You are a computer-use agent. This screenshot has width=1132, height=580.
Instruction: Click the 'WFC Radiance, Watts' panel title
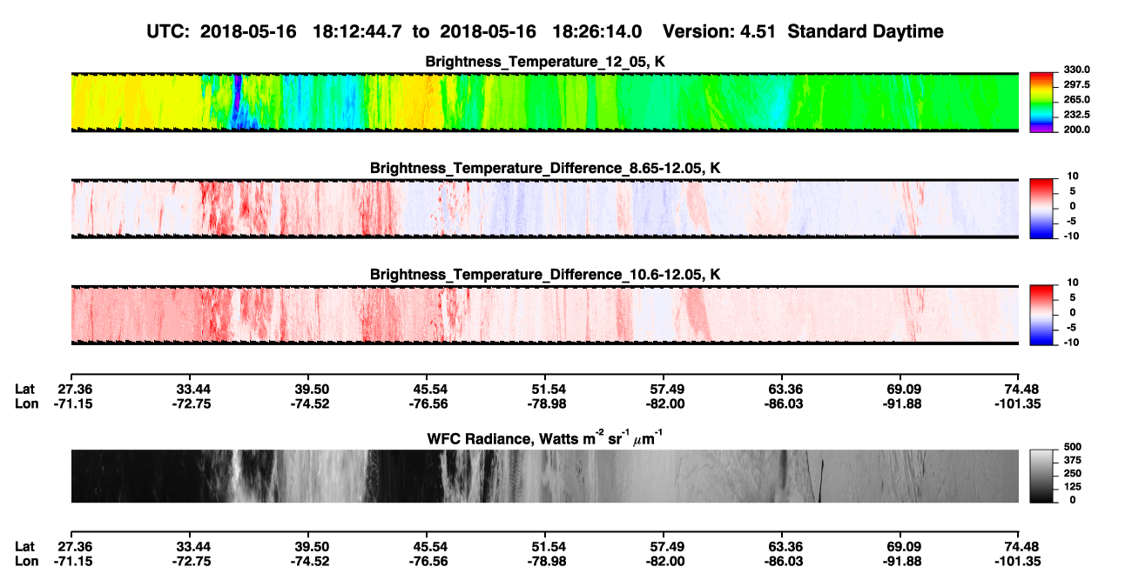pos(545,437)
